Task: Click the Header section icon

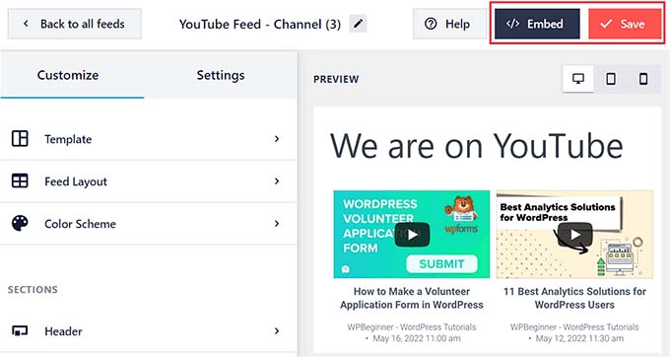Action: pos(20,330)
